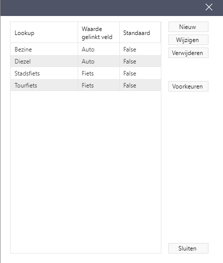Click the Verwijderen button
Screen dimensions: 223x263
click(x=188, y=53)
